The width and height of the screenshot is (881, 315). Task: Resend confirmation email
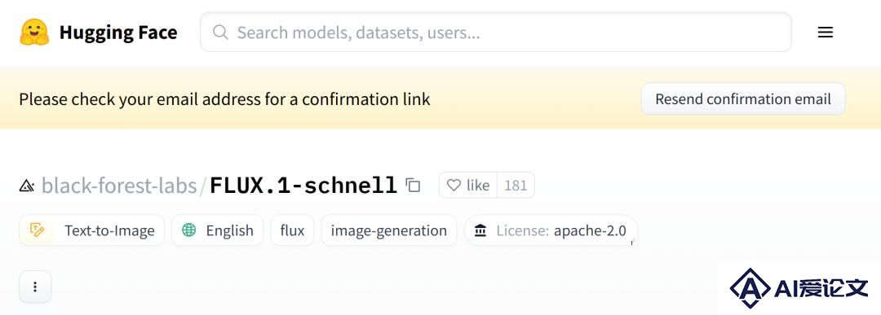[x=743, y=99]
